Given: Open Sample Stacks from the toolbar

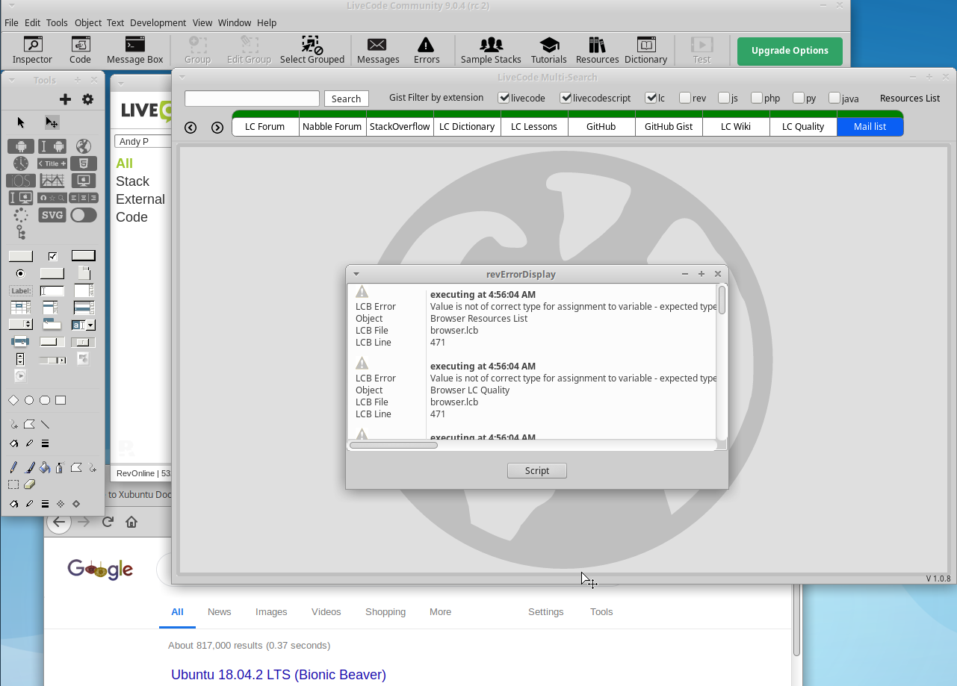Looking at the screenshot, I should pos(491,50).
